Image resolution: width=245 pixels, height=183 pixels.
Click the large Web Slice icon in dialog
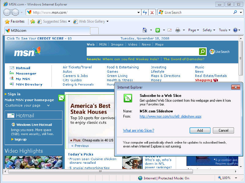pos(128,98)
